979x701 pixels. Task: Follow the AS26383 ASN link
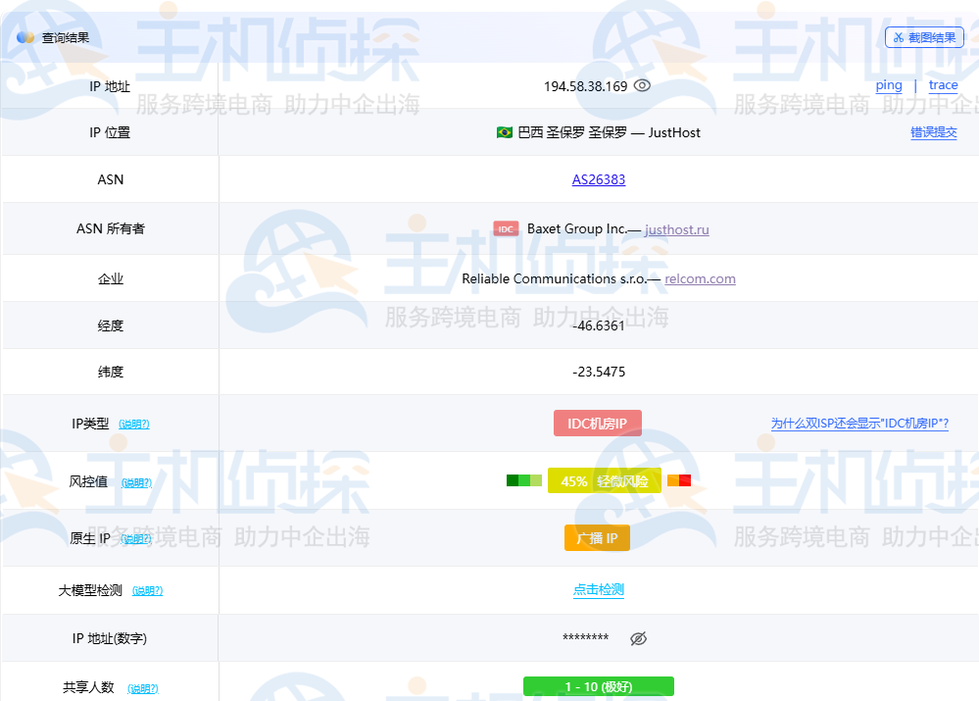(x=597, y=179)
